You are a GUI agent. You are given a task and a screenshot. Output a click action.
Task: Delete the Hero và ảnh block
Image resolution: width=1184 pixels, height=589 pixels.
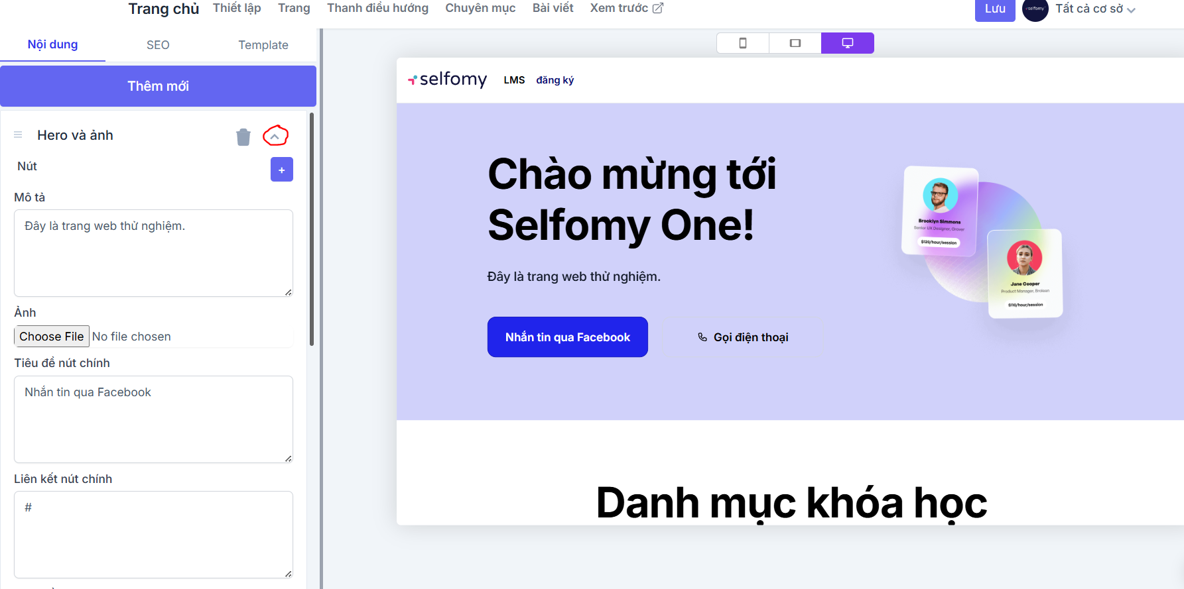[x=243, y=136]
